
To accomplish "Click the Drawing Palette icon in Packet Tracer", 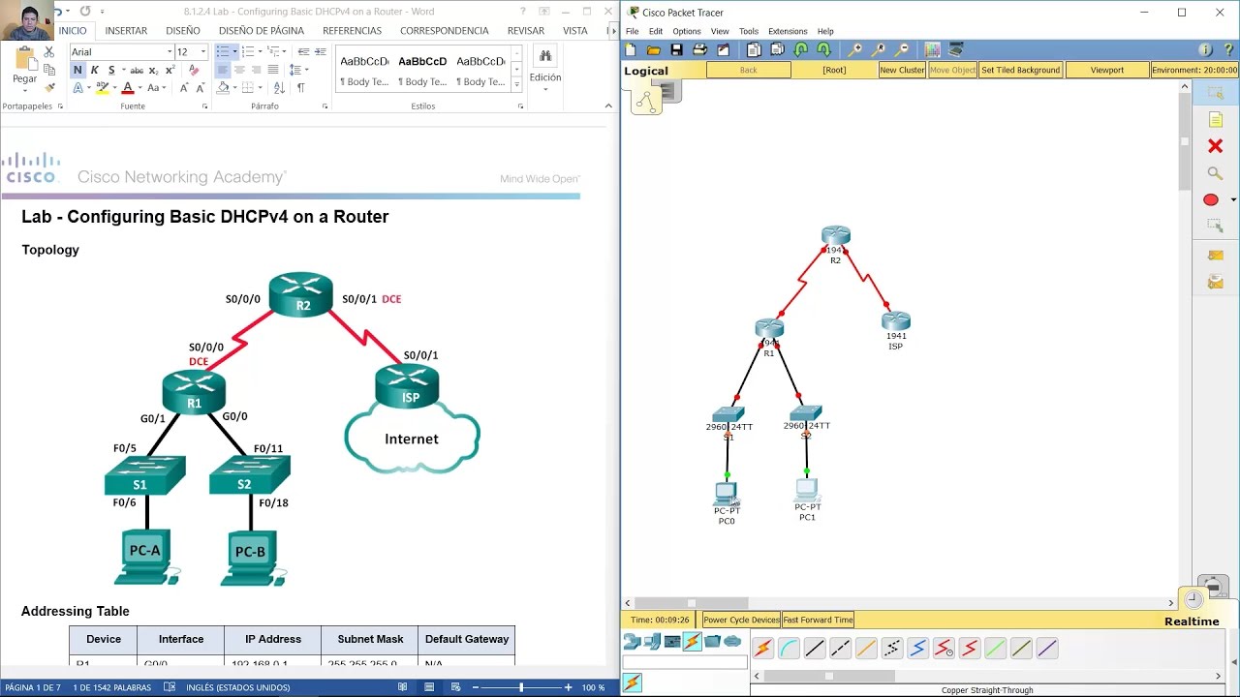I will (x=932, y=50).
